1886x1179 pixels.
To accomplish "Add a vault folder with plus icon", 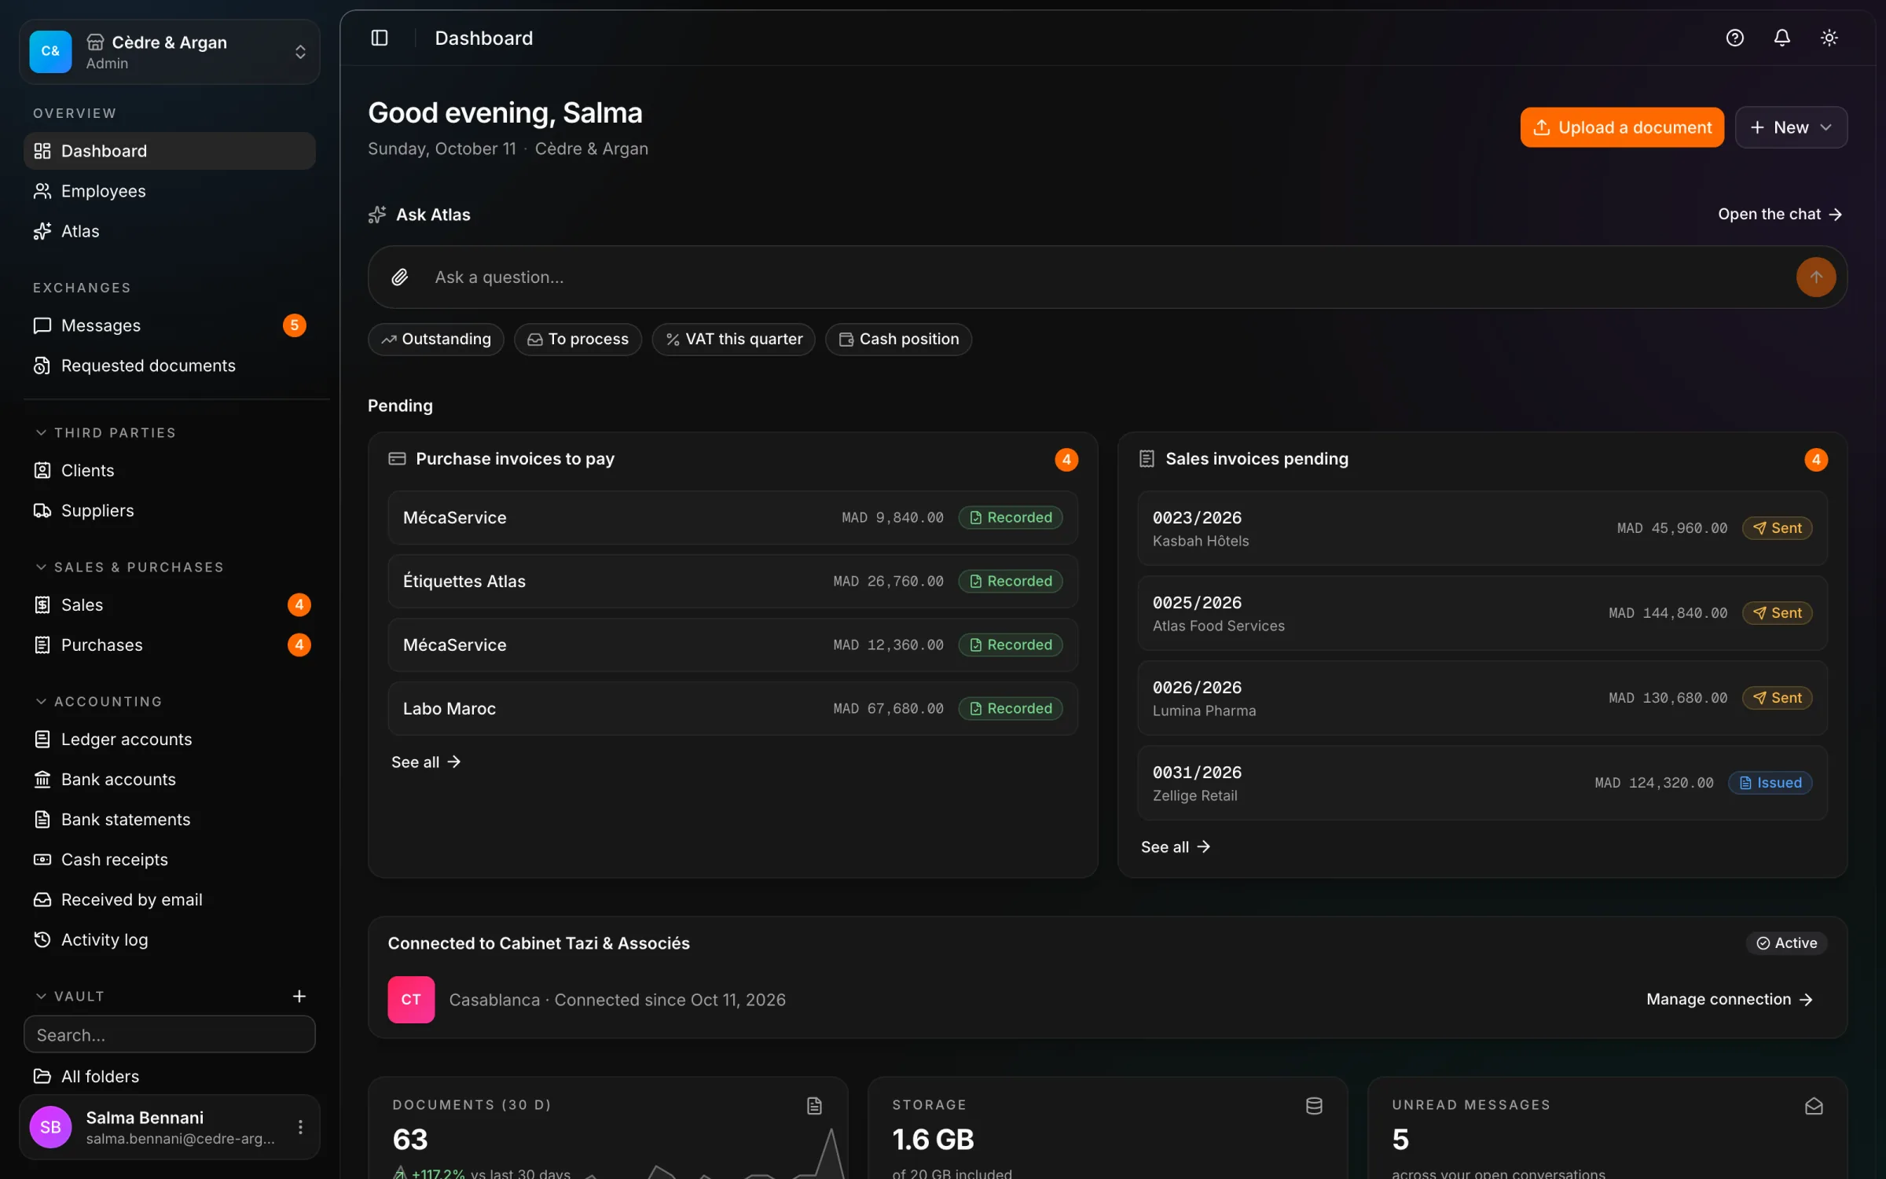I will [x=299, y=996].
